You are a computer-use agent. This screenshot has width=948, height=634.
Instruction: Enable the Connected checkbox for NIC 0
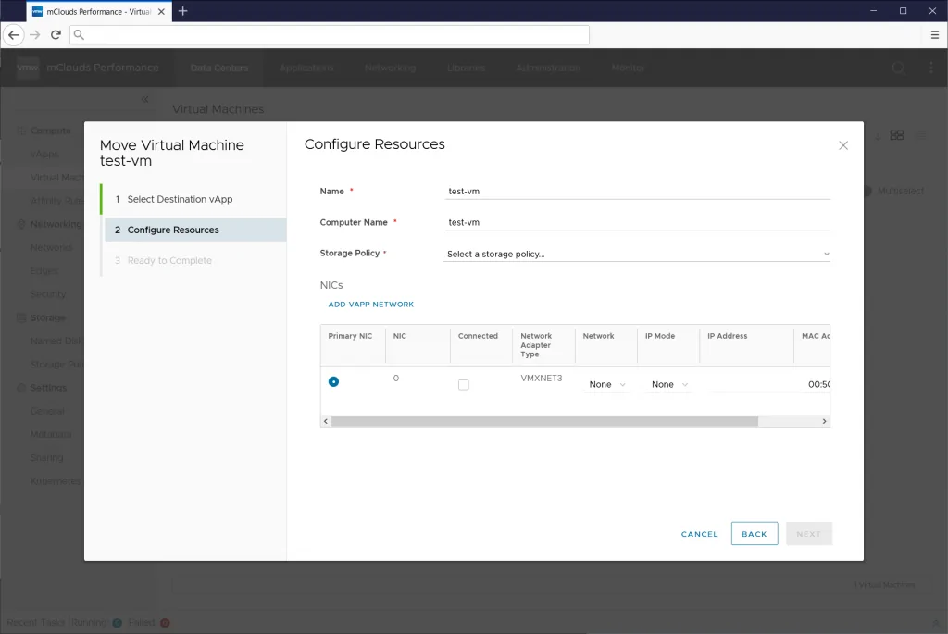464,384
